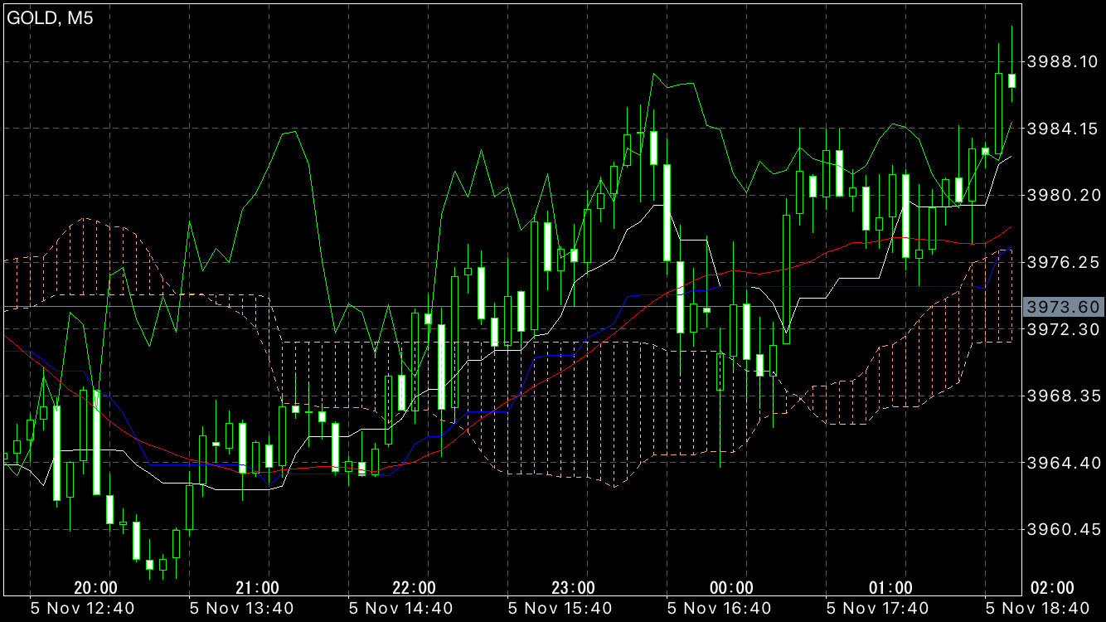Screen dimensions: 1106x622
Task: Click the GOLD, M5 chart title
Action: 51,19
